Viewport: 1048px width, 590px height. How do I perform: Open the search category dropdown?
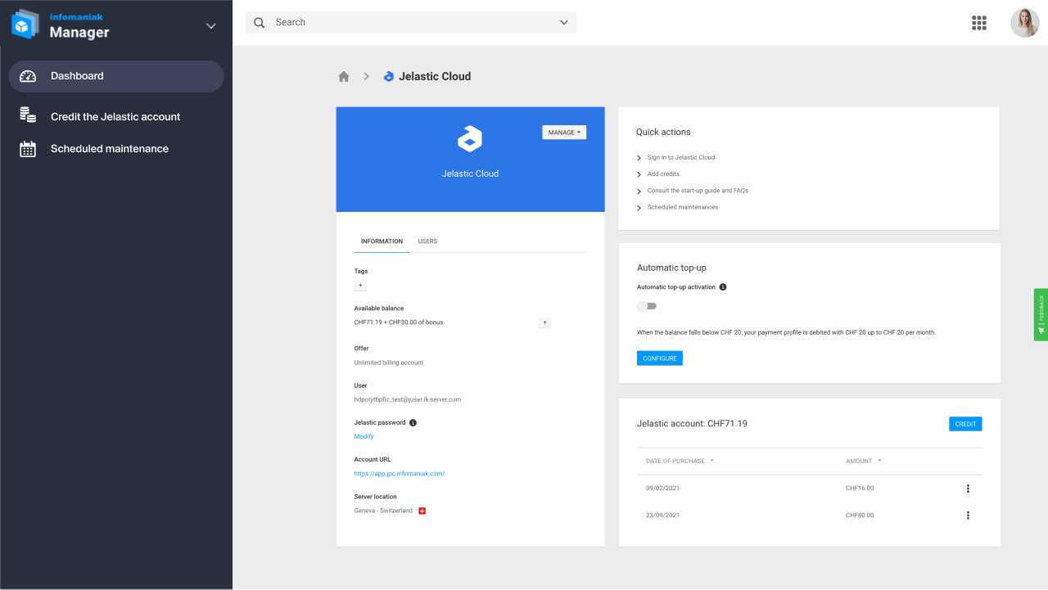[563, 22]
